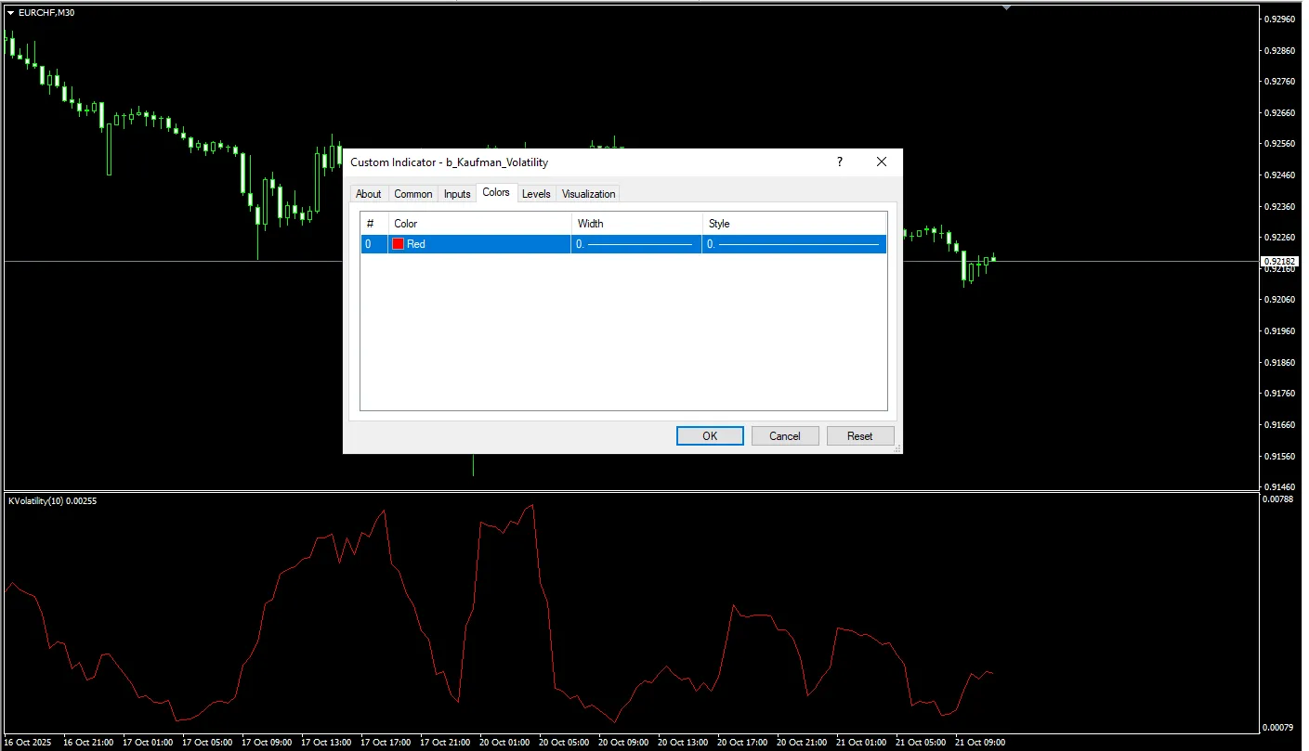Image resolution: width=1309 pixels, height=751 pixels.
Task: Switch to the About tab
Action: click(x=368, y=194)
